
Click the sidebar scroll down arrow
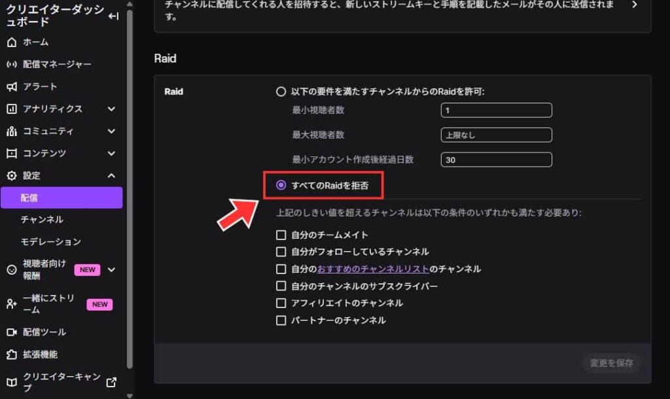(x=130, y=396)
